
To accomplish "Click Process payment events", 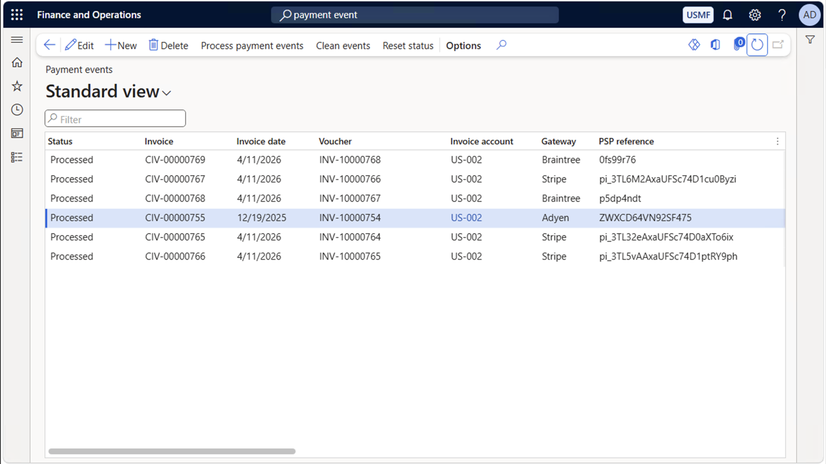I will [252, 45].
